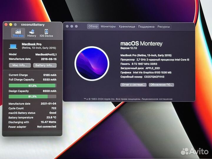Click the serial number C02S7QM2FVH3
The image size is (212, 159).
pos(154,77)
